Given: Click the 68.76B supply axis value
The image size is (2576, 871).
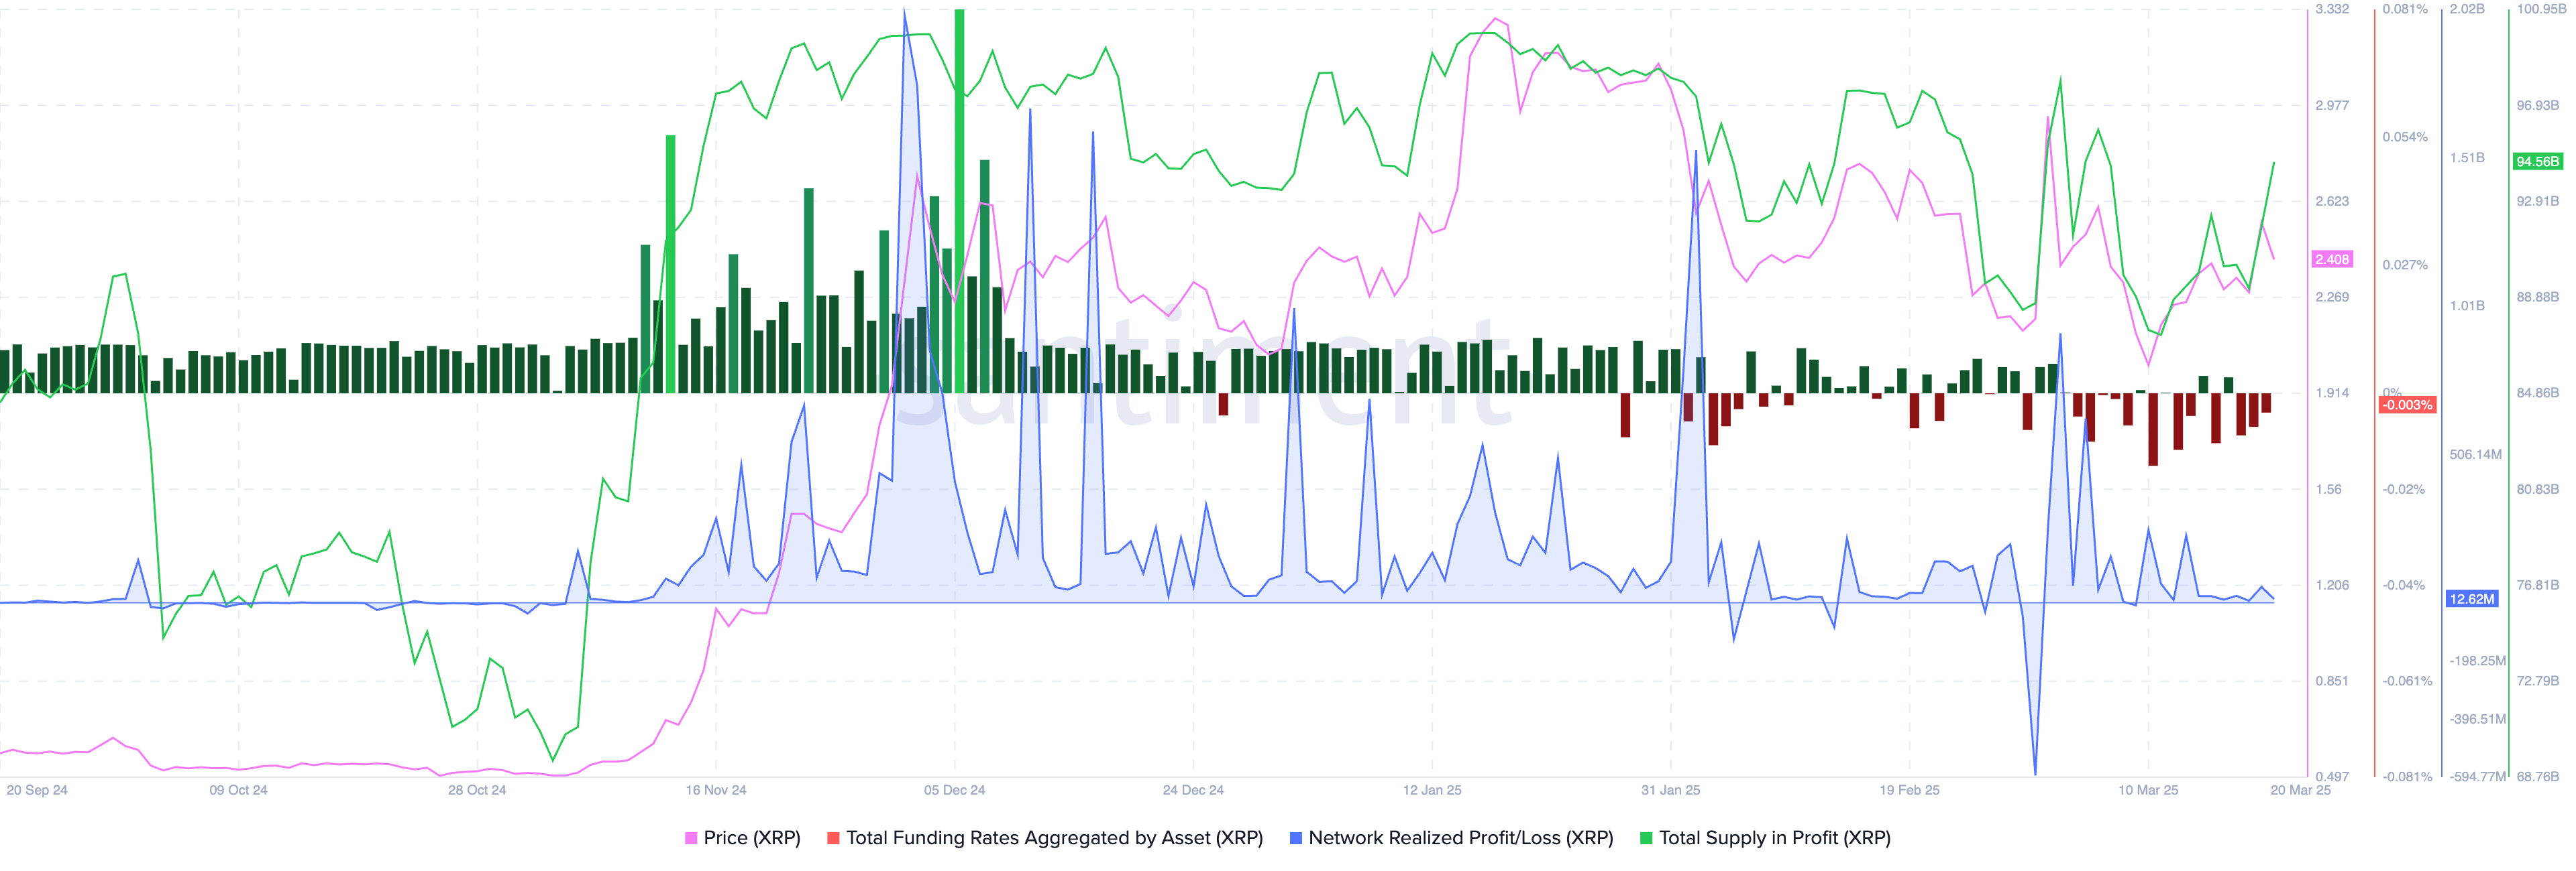Looking at the screenshot, I should point(2537,777).
